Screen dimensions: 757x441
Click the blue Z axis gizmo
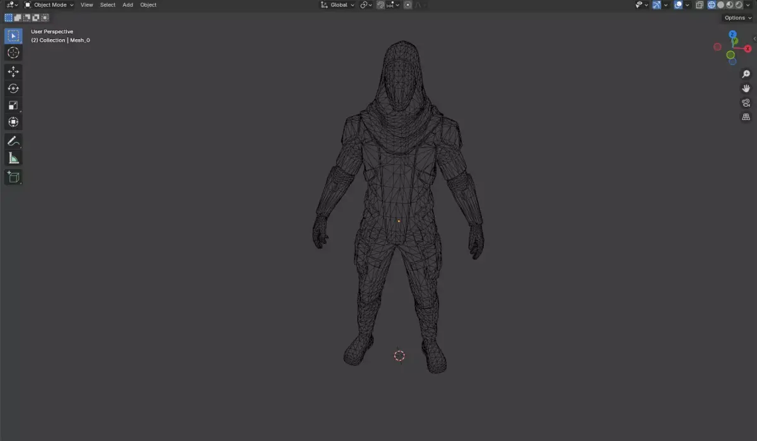(x=733, y=35)
